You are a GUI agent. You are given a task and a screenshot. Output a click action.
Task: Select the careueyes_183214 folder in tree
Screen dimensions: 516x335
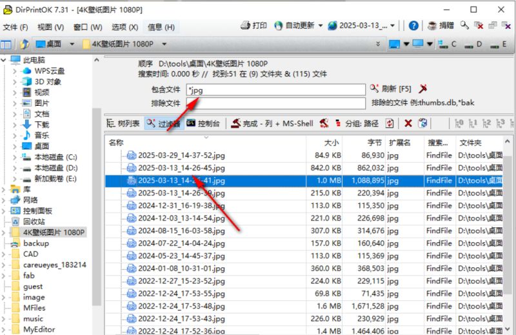pos(55,265)
